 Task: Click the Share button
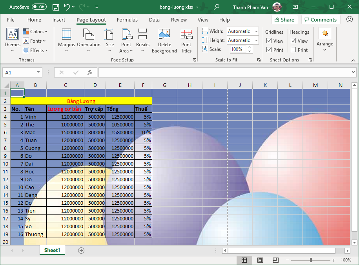coord(284,20)
